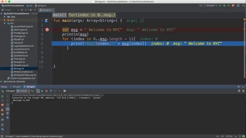The image size is (246, 138).
Task: Click the yellow warning marker in editor stripe
Action: (244, 20)
